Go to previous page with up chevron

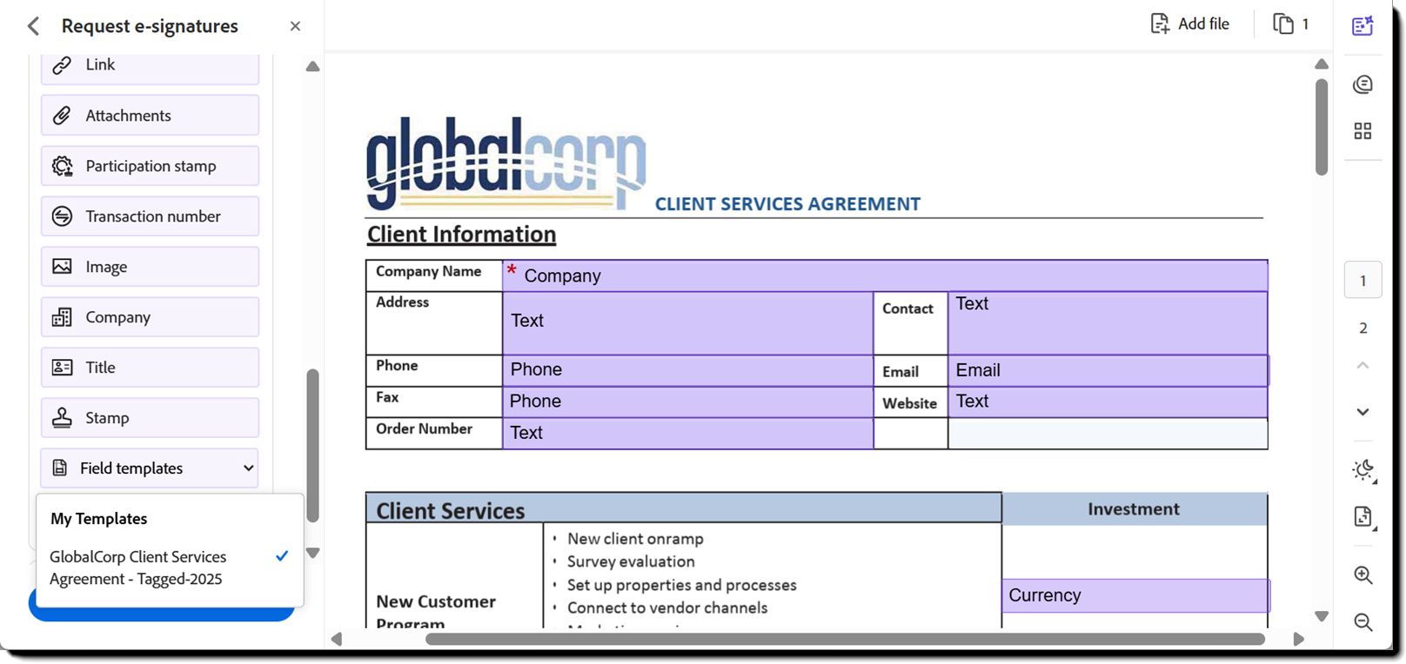point(1362,366)
